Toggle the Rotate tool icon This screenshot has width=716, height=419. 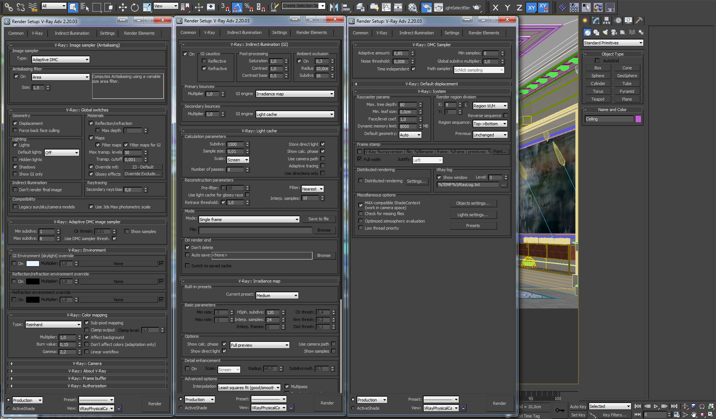click(133, 7)
